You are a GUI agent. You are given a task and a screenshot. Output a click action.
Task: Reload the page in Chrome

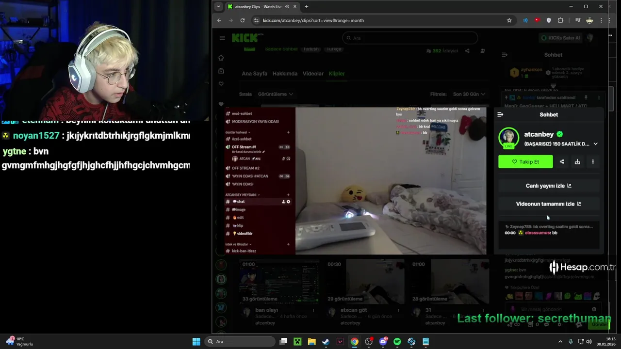click(243, 20)
